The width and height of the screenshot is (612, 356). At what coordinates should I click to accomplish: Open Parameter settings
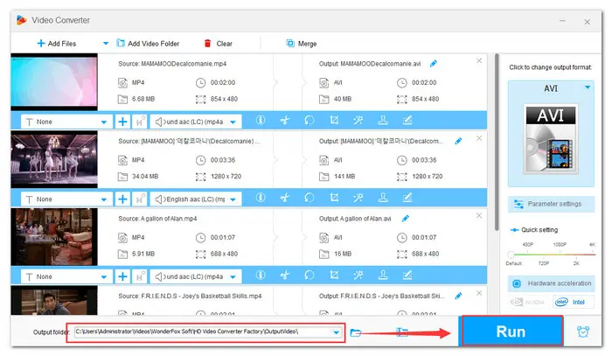pos(551,204)
